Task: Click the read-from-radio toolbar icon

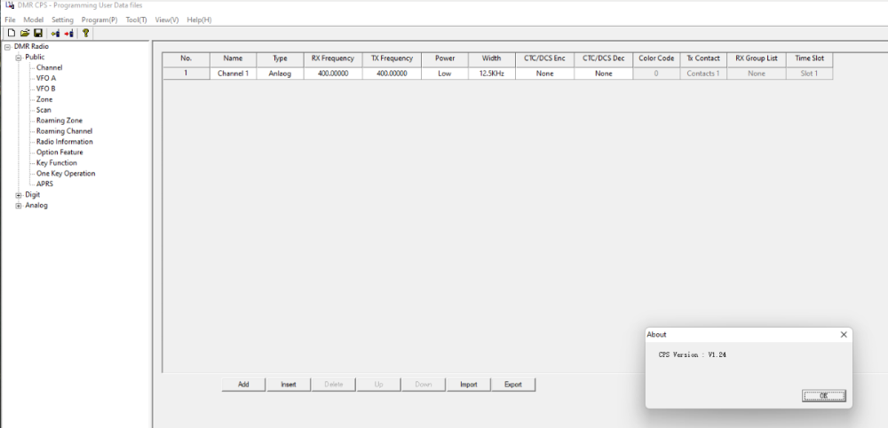Action: [55, 33]
